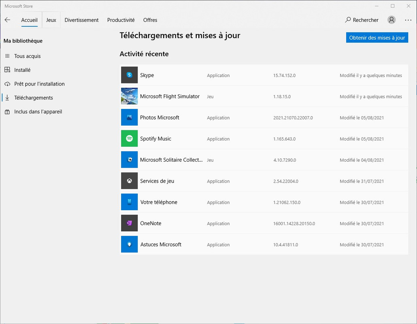Open the three-dot more options menu
The width and height of the screenshot is (417, 324).
[408, 20]
